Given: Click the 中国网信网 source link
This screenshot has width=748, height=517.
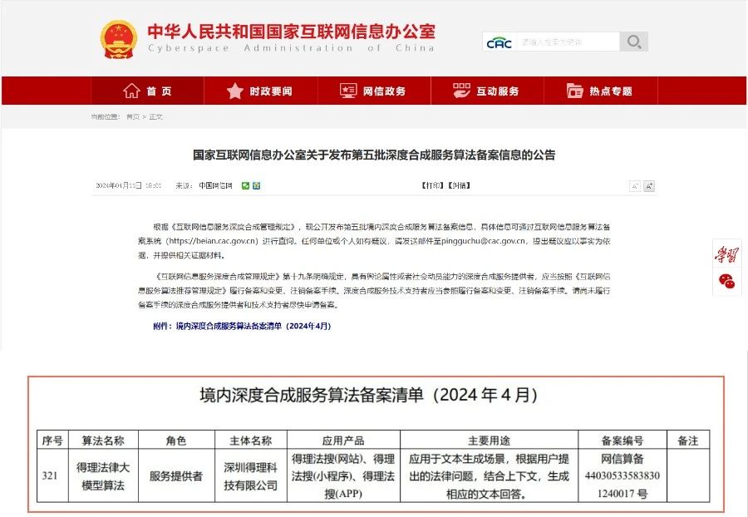Looking at the screenshot, I should pyautogui.click(x=215, y=185).
